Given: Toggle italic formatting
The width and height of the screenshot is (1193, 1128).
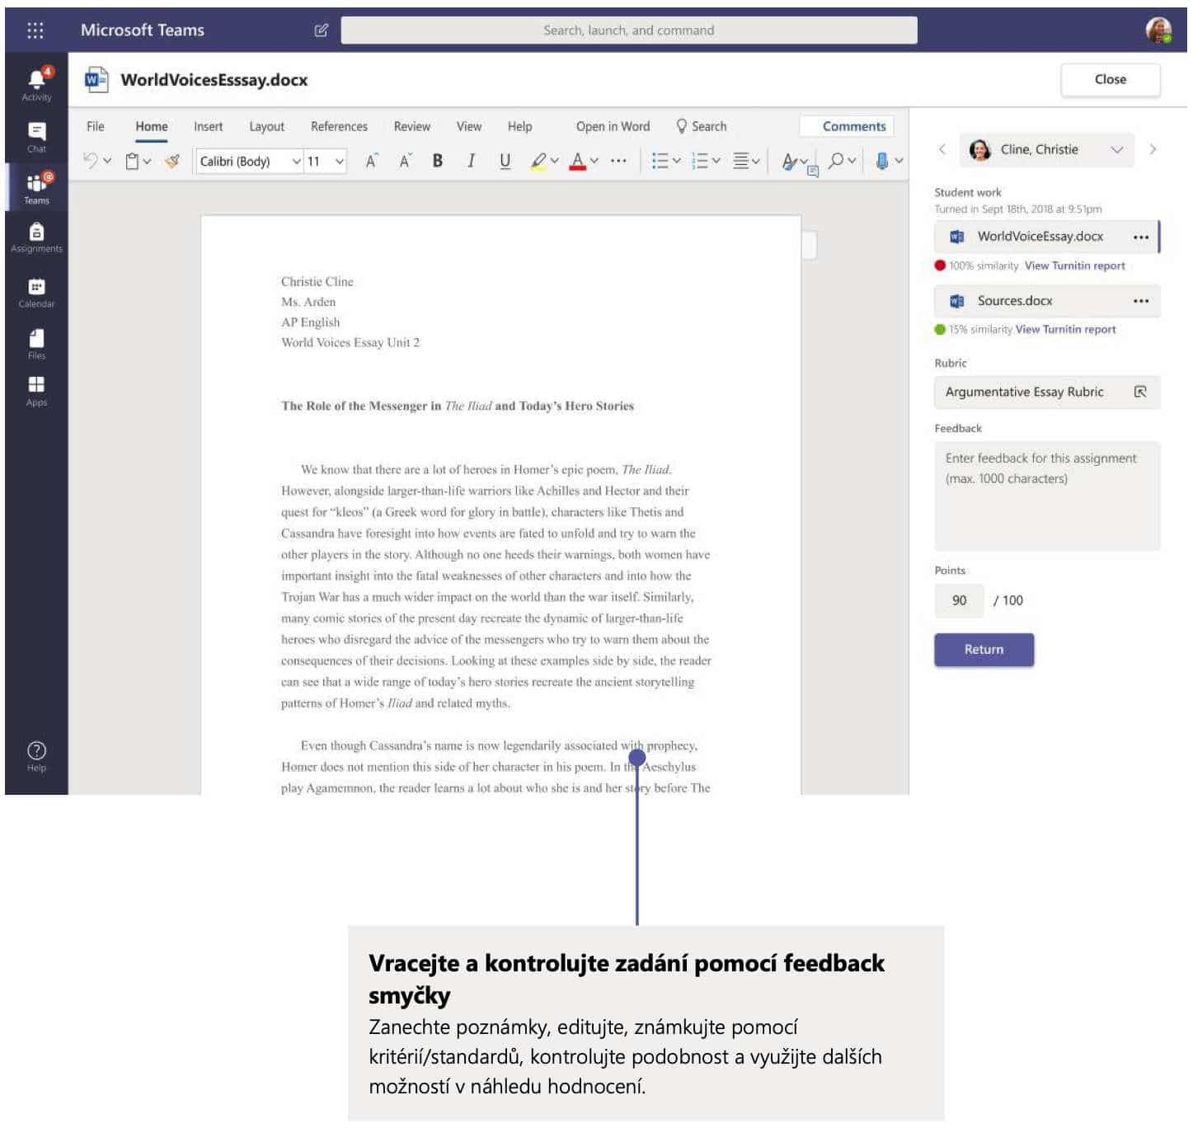Looking at the screenshot, I should [471, 161].
